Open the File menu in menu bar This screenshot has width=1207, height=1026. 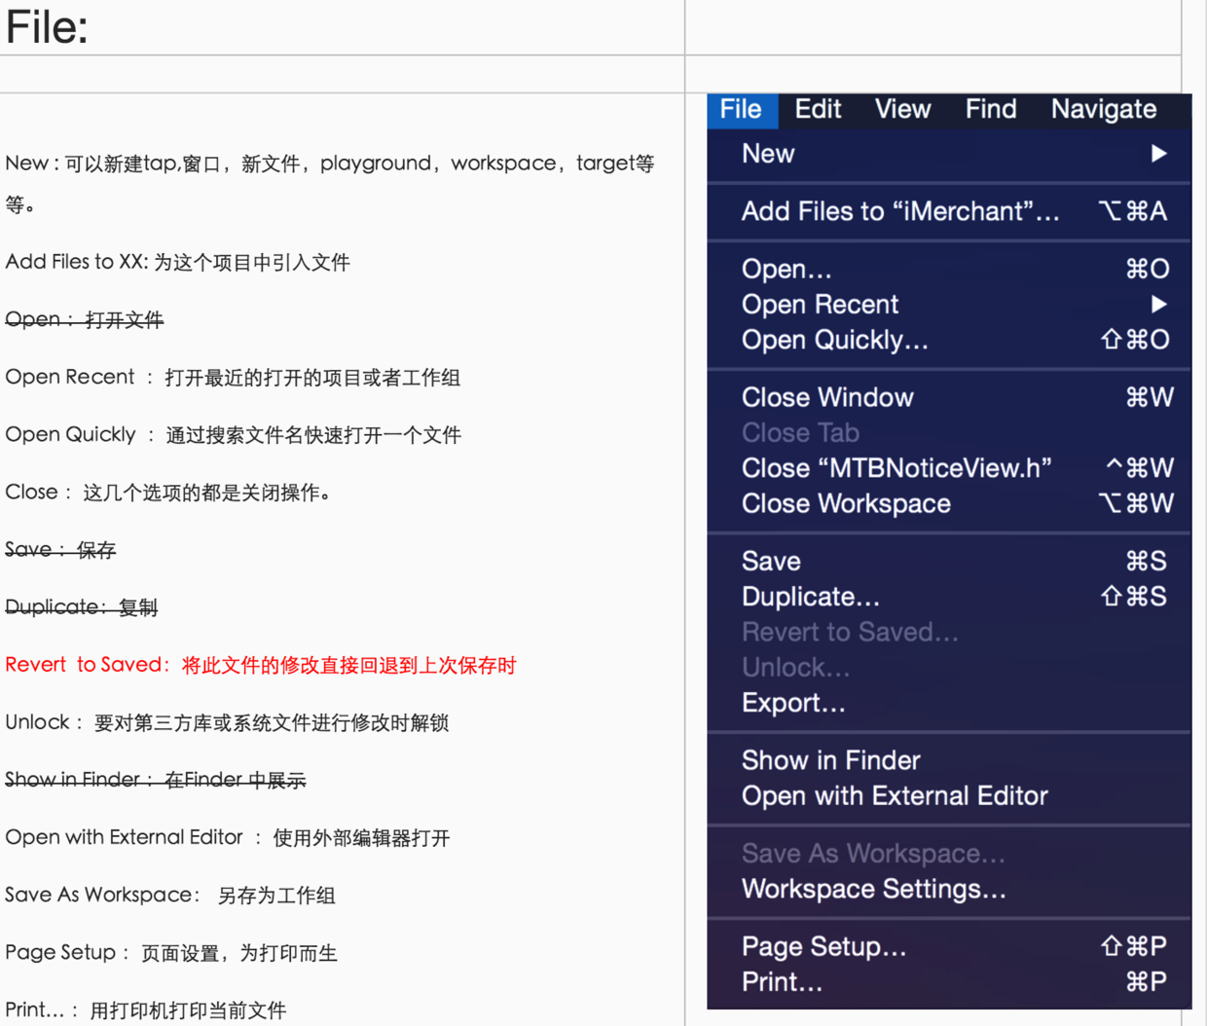pos(742,110)
